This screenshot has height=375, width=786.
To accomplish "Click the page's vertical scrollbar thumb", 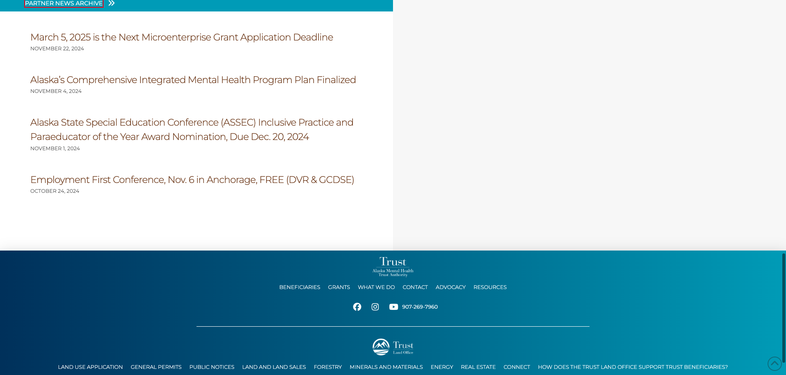I will click(x=784, y=307).
